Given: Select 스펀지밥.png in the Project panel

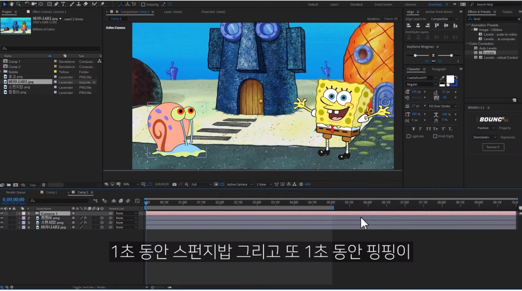Looking at the screenshot, I should point(19,87).
